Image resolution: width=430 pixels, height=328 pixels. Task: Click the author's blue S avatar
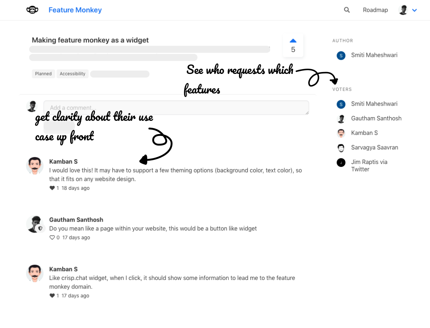[341, 56]
